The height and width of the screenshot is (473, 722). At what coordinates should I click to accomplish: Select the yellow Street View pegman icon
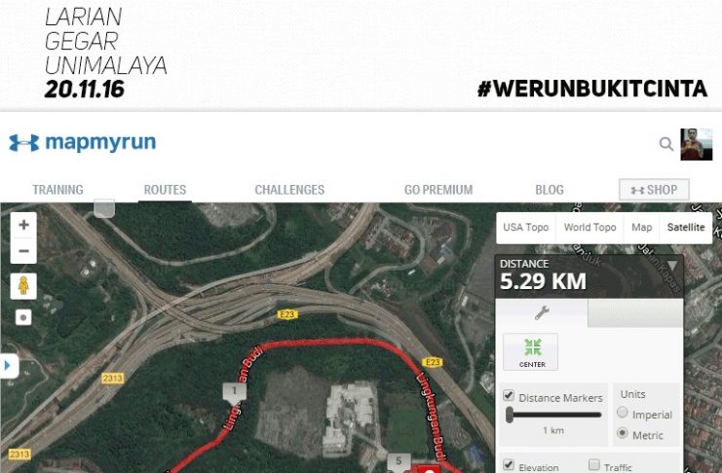(x=23, y=286)
